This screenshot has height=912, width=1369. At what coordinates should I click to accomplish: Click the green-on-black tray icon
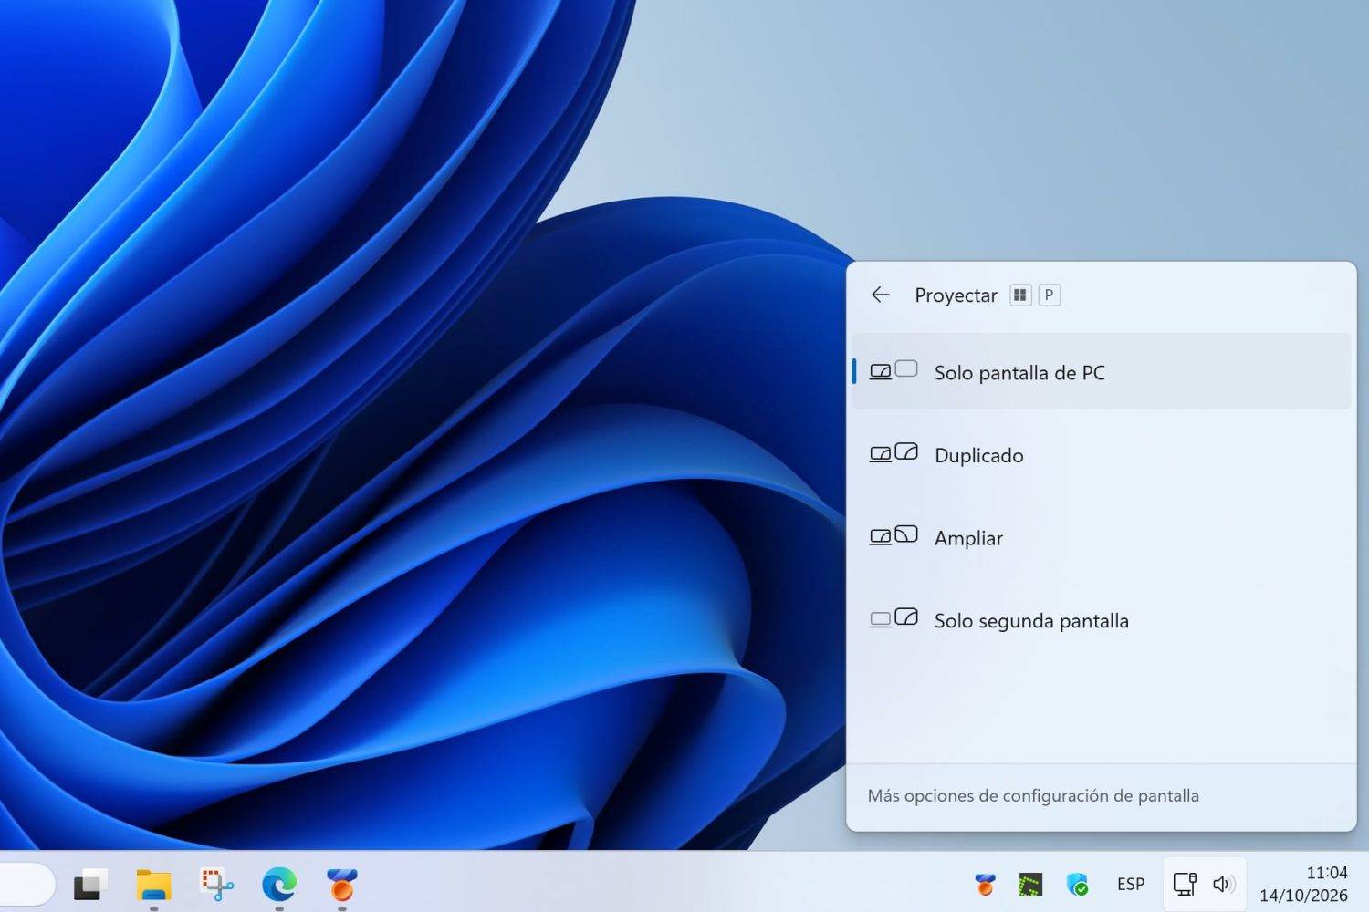[1030, 884]
